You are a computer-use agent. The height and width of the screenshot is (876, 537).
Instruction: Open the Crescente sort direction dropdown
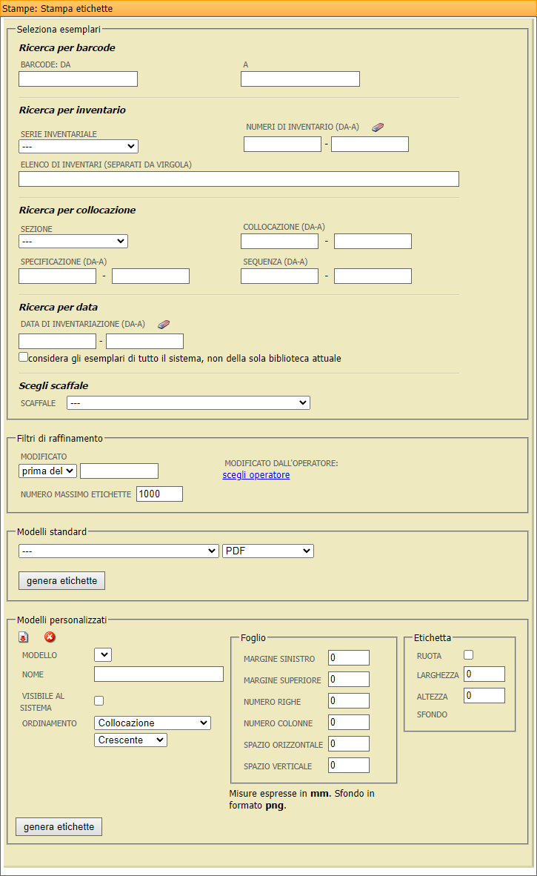(x=130, y=740)
